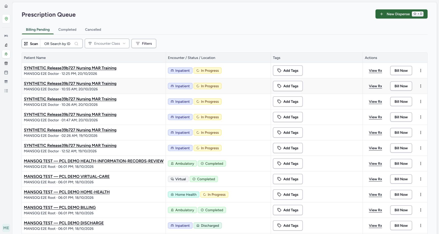
Task: Open patient MANSOQ TEST PCL DEMO BILLING
Action: click(60, 208)
